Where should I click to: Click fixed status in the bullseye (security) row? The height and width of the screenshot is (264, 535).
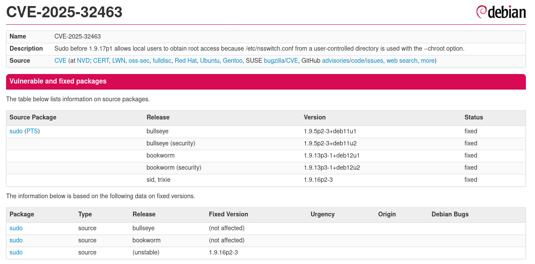pos(471,143)
